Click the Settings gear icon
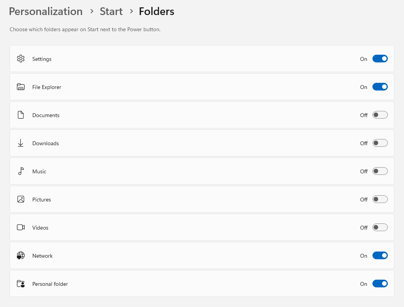The height and width of the screenshot is (307, 404). (21, 59)
